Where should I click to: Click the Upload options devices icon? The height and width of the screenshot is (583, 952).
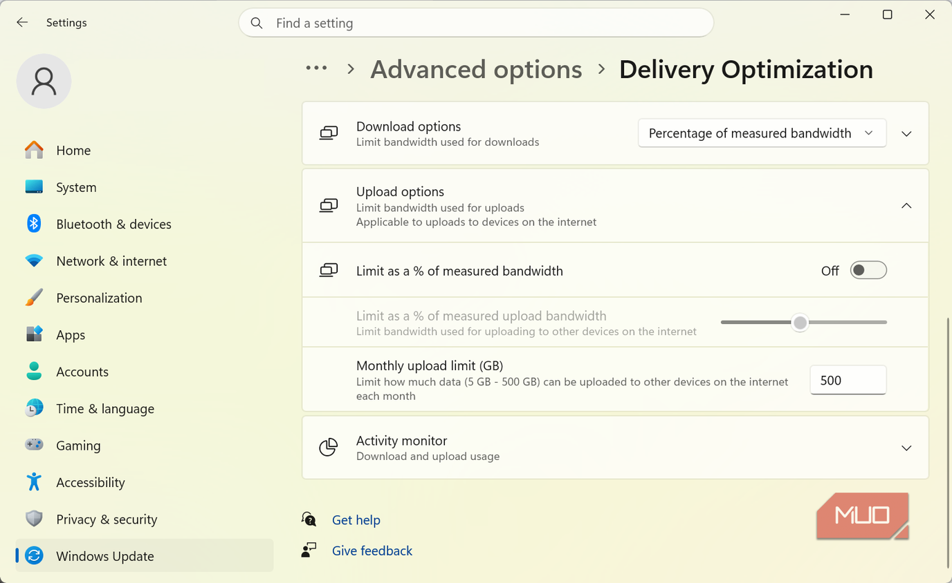point(329,206)
